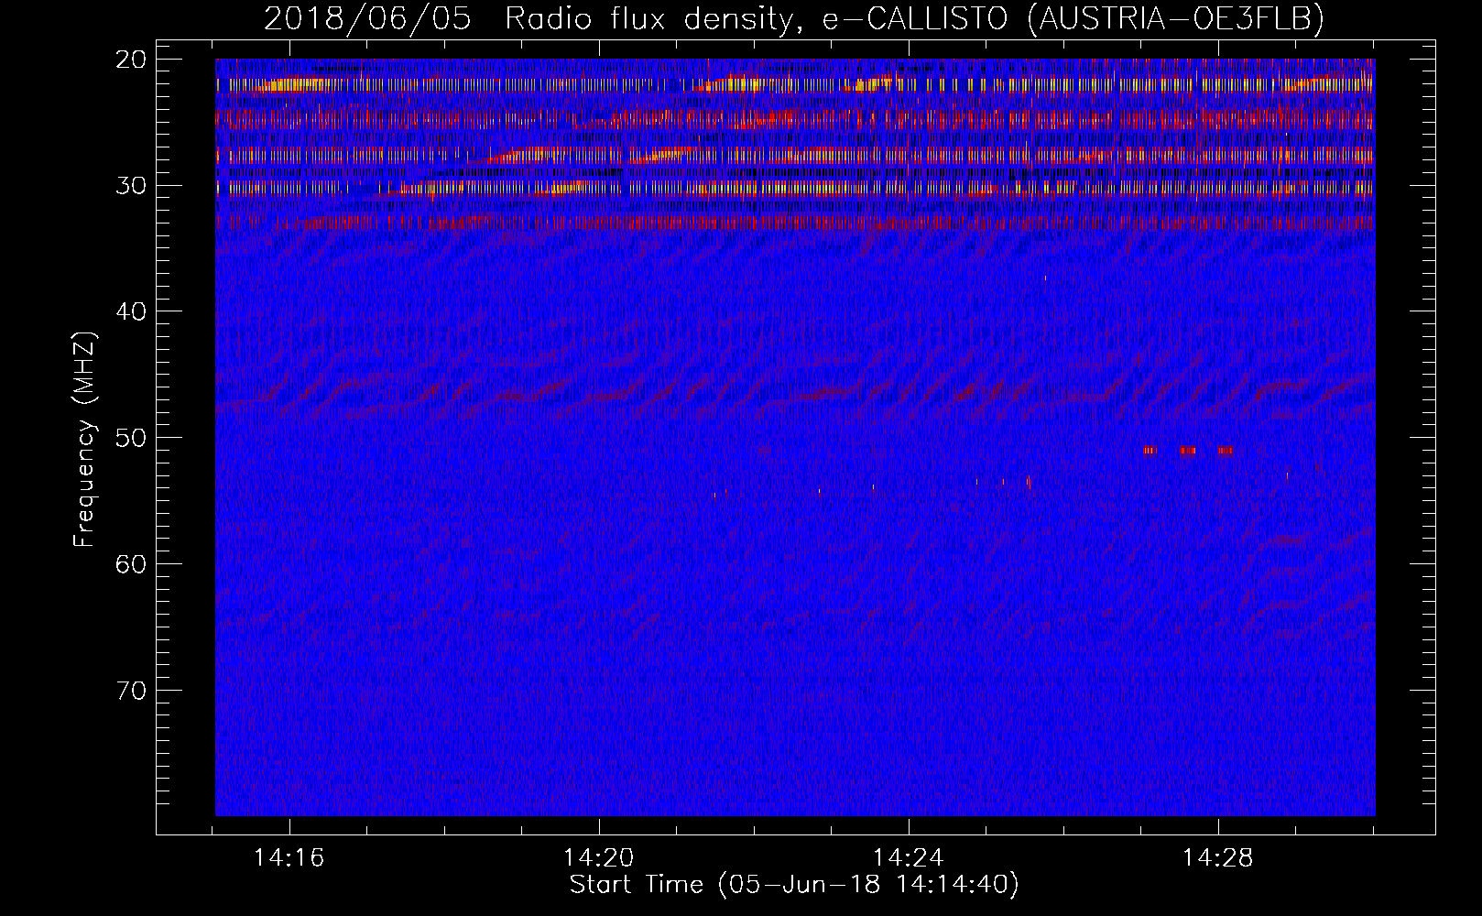This screenshot has width=1482, height=916.
Task: Click the 14:28 time tick label
Action: click(1217, 858)
